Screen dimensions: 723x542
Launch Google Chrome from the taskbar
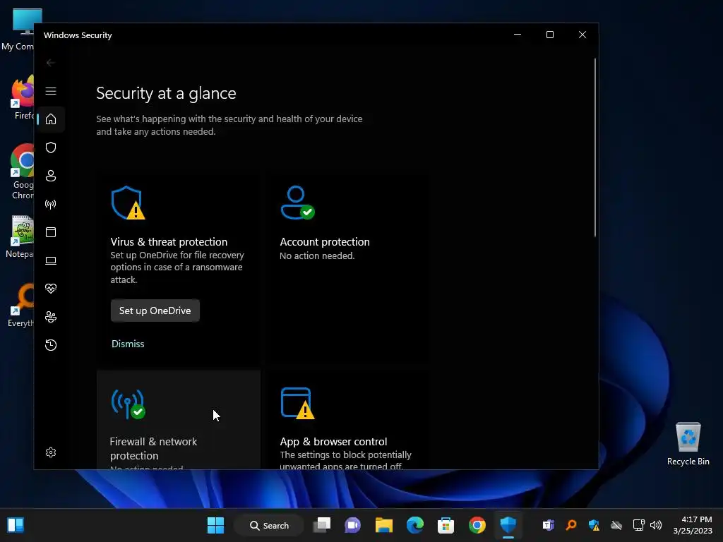[x=477, y=525]
